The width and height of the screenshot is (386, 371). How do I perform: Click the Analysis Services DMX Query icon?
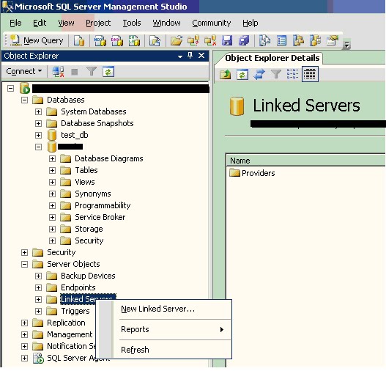[117, 40]
